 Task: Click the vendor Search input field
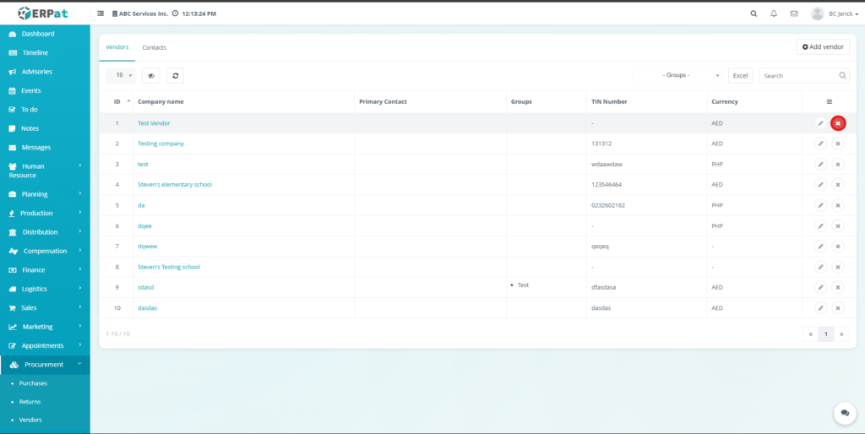(x=798, y=75)
